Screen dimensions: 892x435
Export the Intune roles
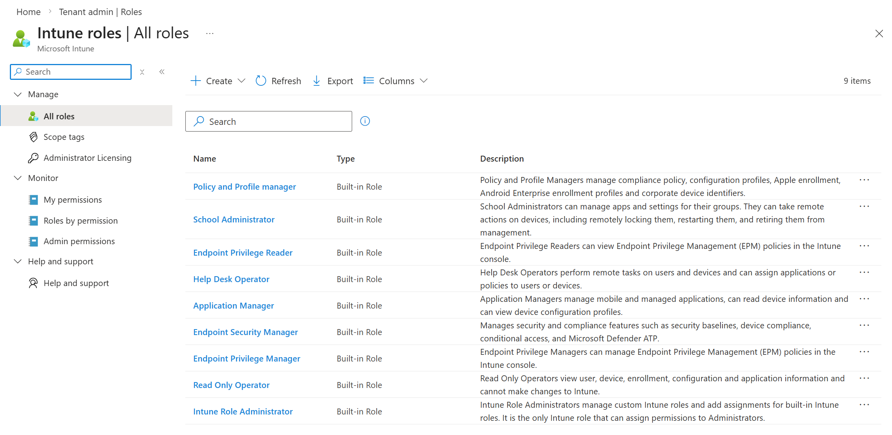point(332,81)
